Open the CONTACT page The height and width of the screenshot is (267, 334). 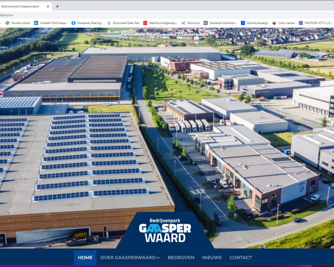tap(241, 258)
